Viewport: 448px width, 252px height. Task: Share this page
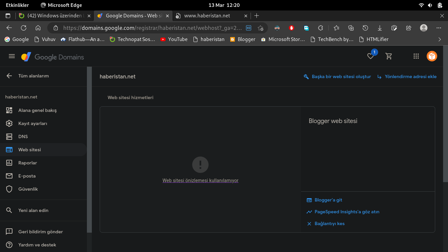[x=409, y=28]
